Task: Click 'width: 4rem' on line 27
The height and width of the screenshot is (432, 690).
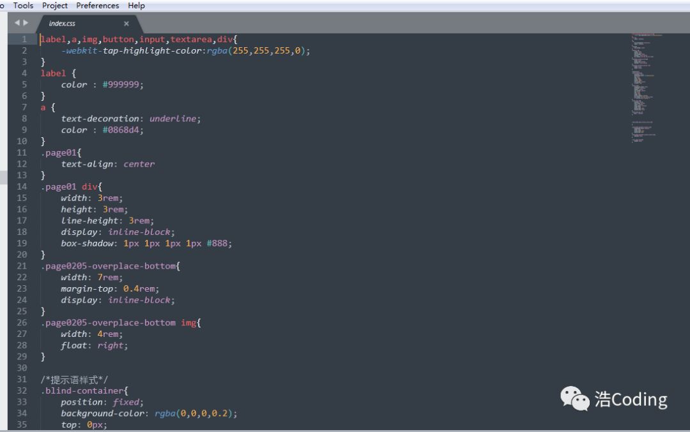Action: (x=90, y=334)
